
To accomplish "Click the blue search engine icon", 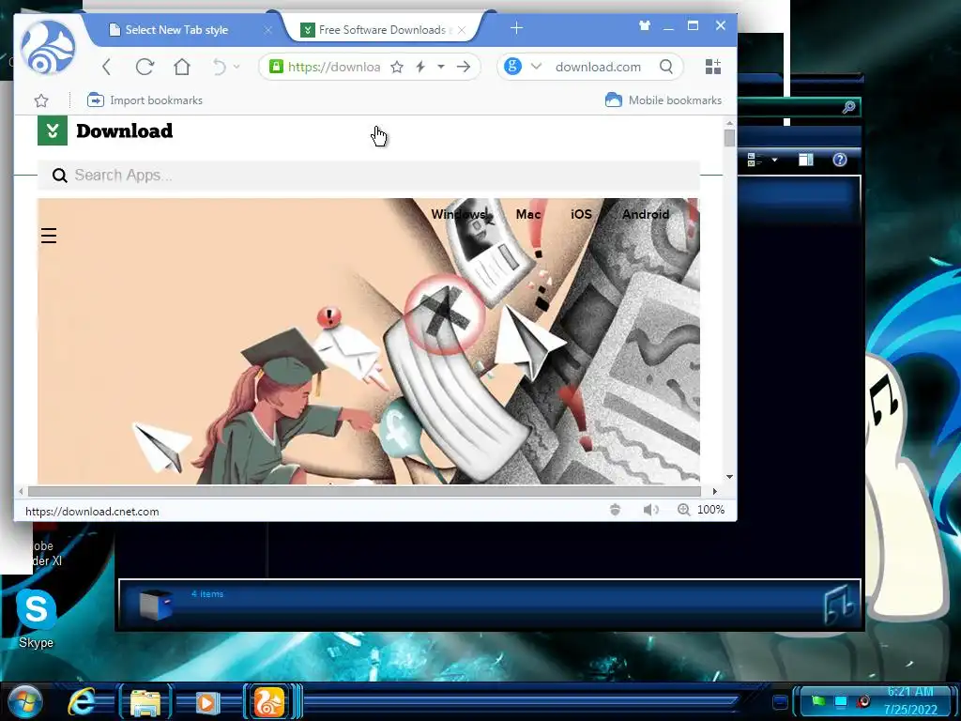I will [512, 67].
